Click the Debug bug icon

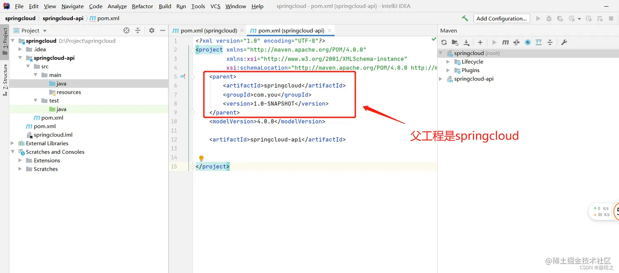click(x=549, y=18)
